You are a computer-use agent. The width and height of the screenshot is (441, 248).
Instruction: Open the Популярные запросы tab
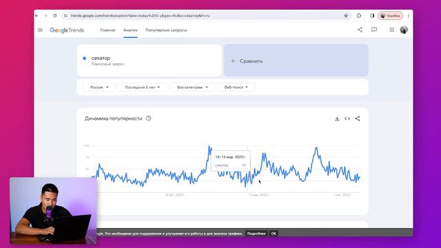(x=166, y=30)
